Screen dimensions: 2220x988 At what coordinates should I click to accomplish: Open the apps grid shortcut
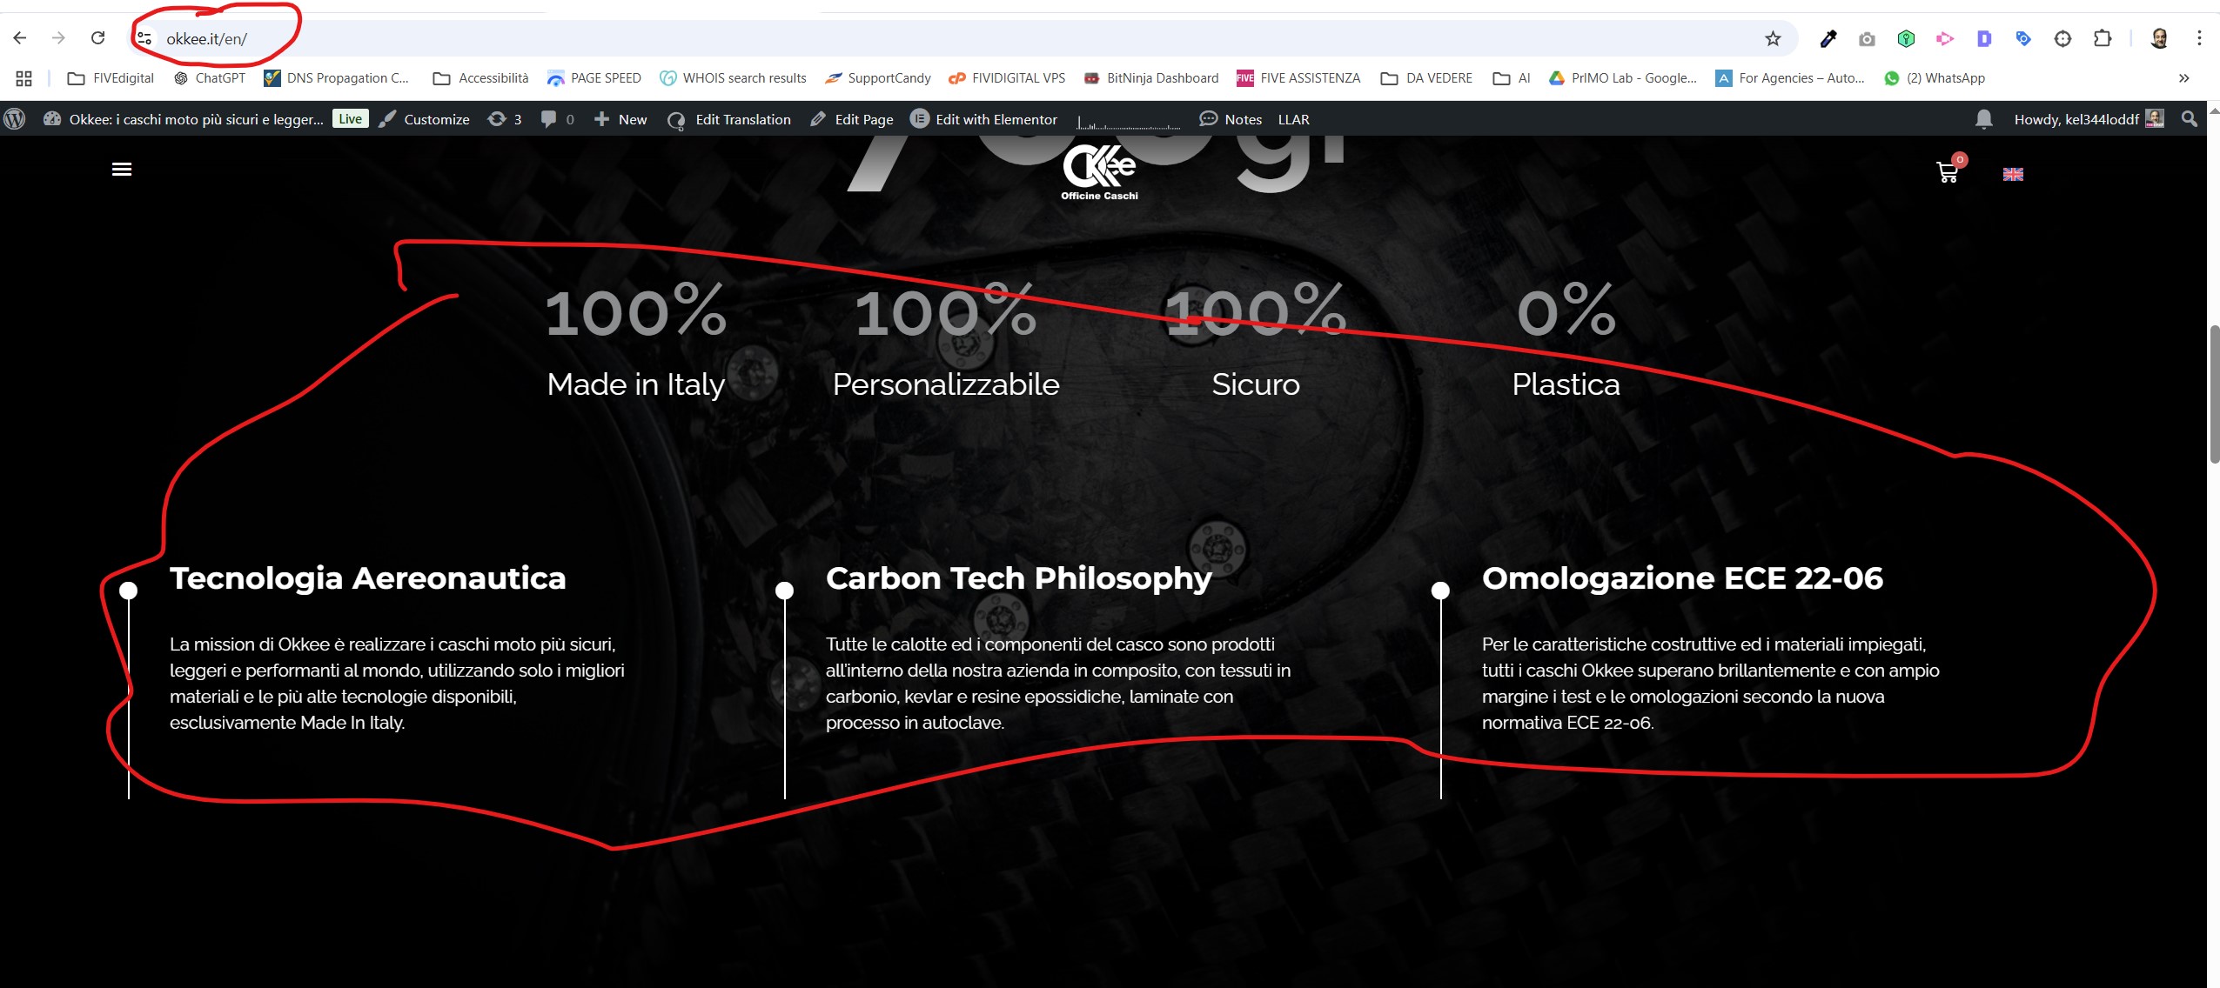[23, 78]
